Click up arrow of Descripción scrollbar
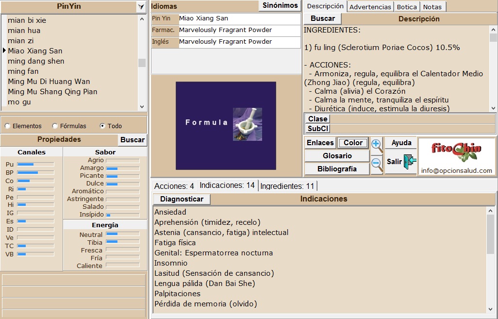This screenshot has height=319, width=498. pos(493,30)
